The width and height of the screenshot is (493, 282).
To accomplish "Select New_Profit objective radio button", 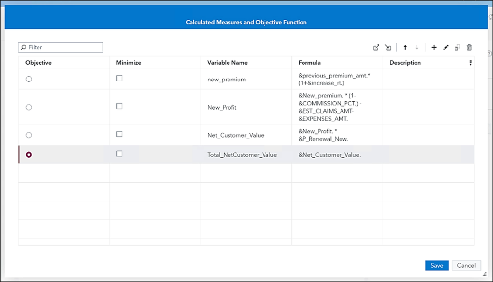I will (29, 107).
